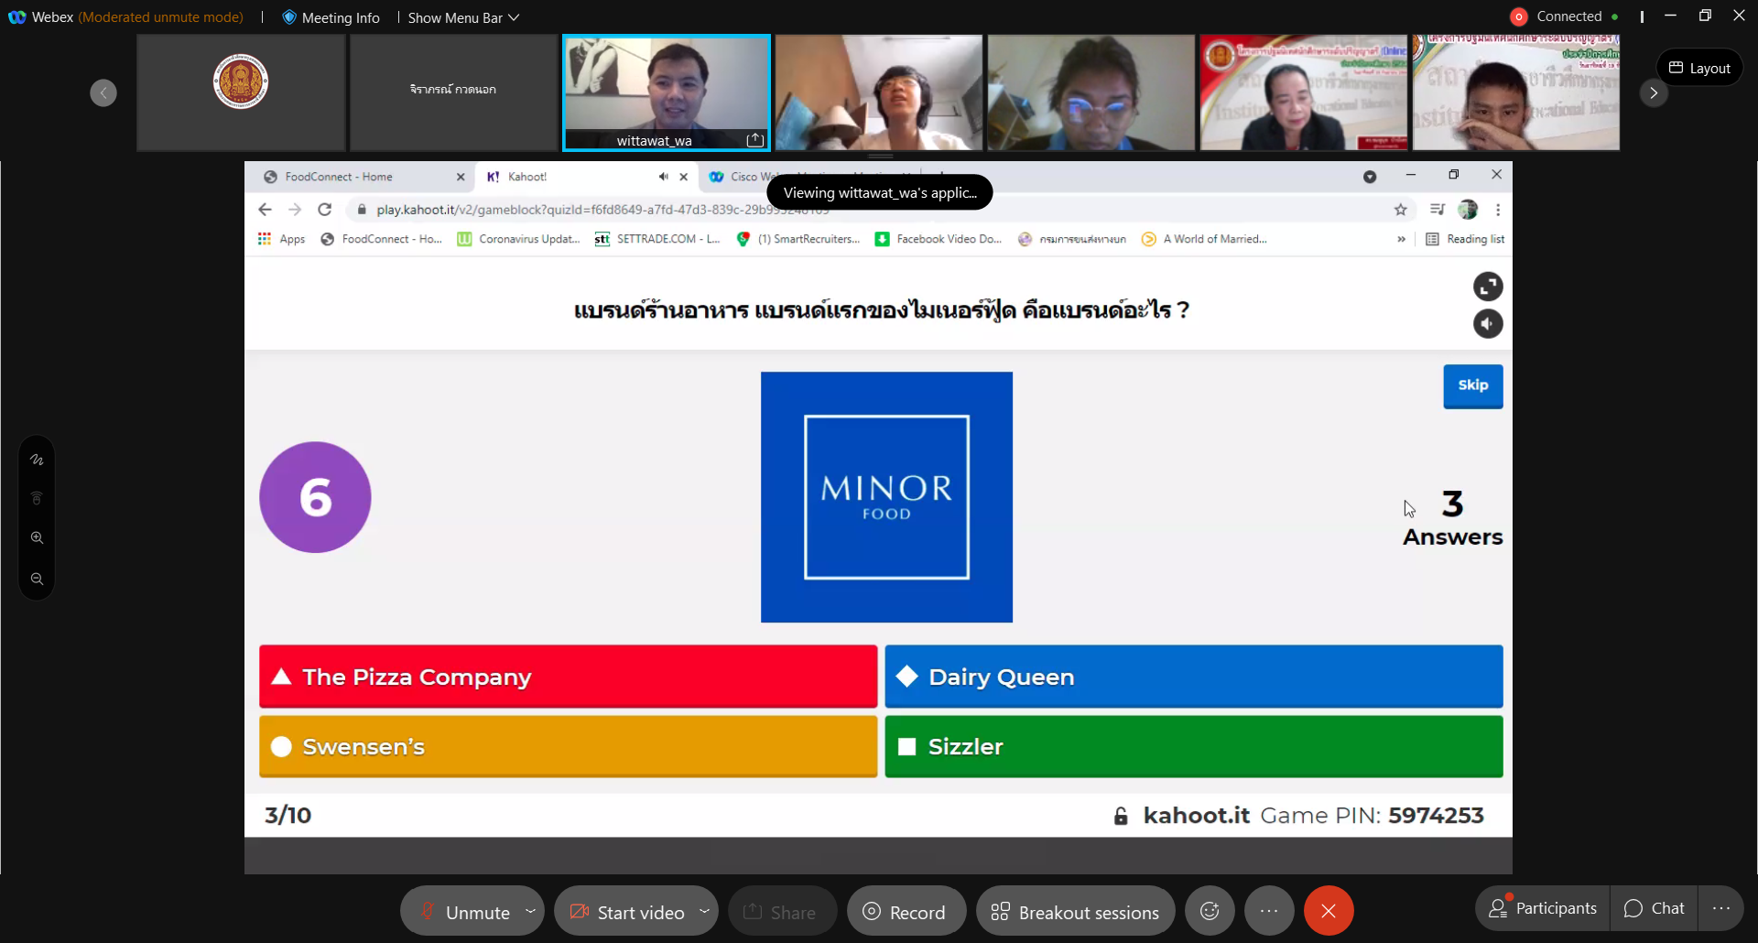This screenshot has width=1758, height=943.
Task: Select wittawat_wa video thumbnail
Action: pyautogui.click(x=666, y=92)
